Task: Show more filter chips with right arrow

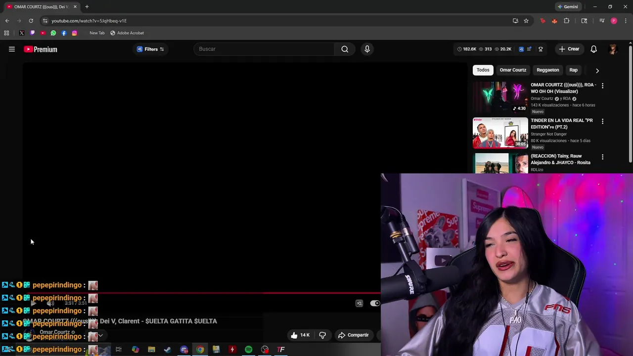Action: (x=597, y=70)
